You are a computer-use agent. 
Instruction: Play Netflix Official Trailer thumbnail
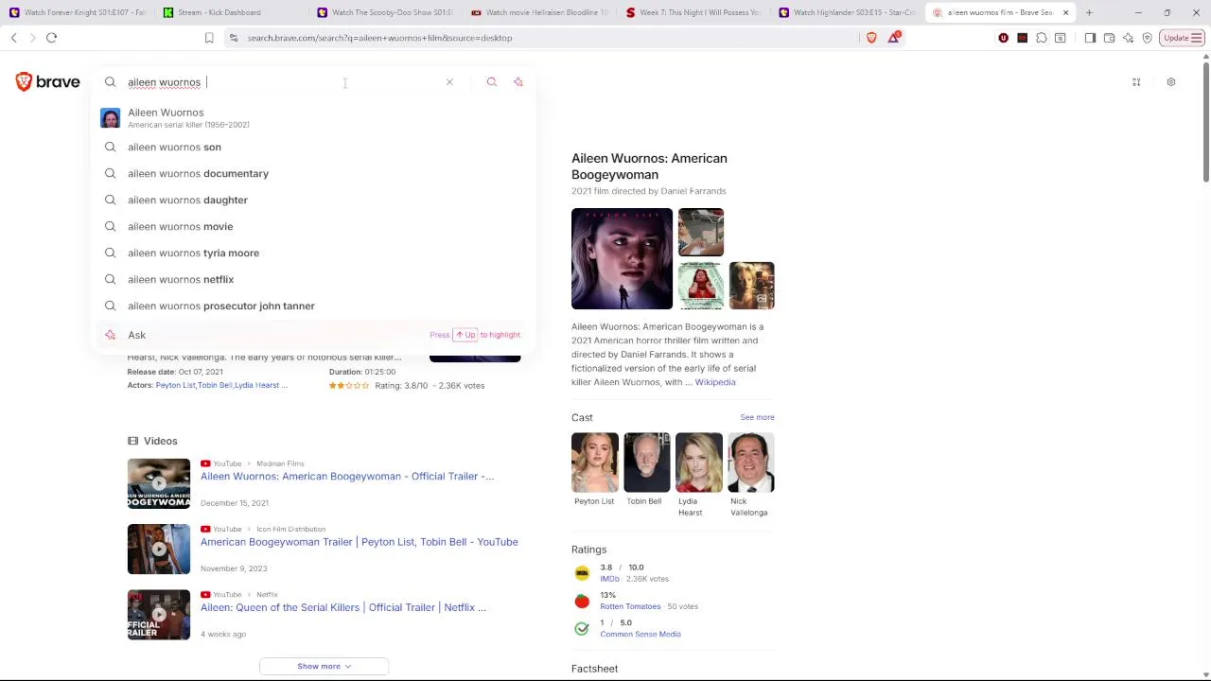pyautogui.click(x=159, y=615)
